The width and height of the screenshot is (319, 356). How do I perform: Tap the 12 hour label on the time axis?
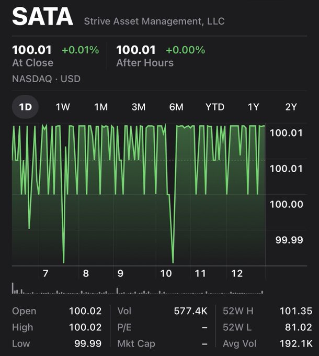pyautogui.click(x=237, y=274)
